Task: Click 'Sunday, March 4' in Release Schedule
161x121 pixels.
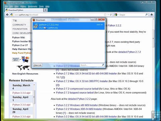Action: (x=21, y=87)
